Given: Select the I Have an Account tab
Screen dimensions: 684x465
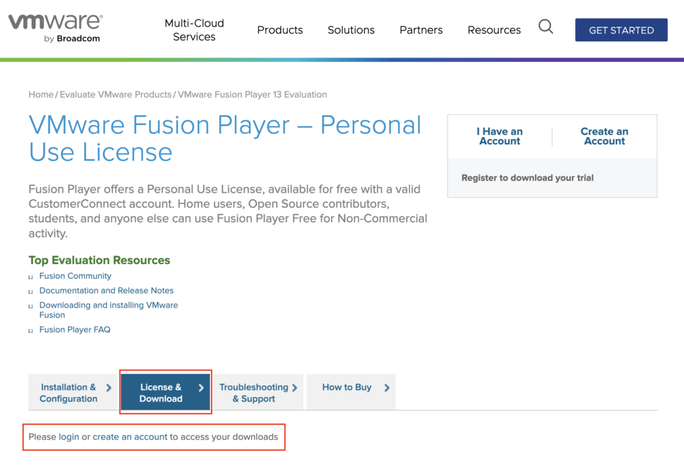Looking at the screenshot, I should (x=500, y=136).
